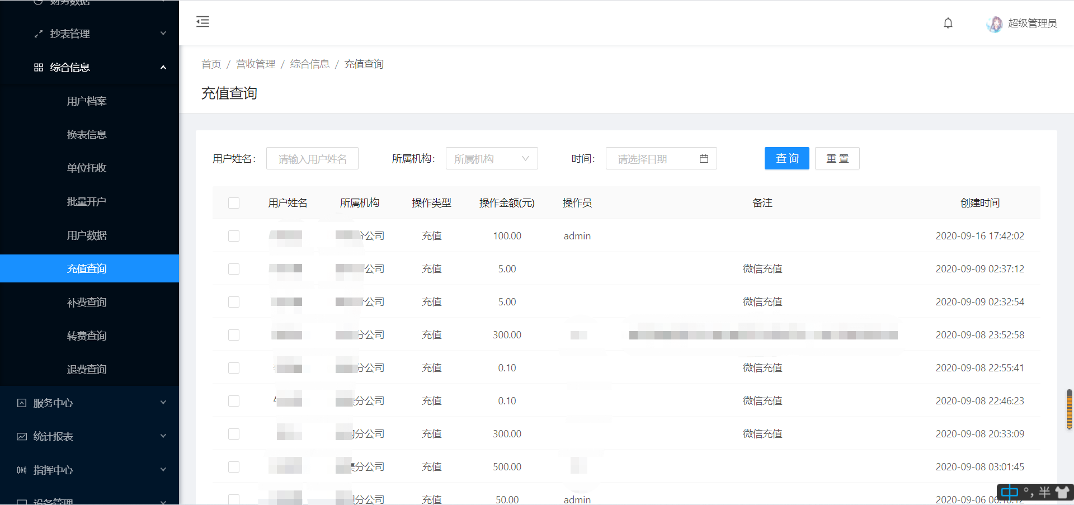Open the 单位托收 menu item

click(89, 168)
